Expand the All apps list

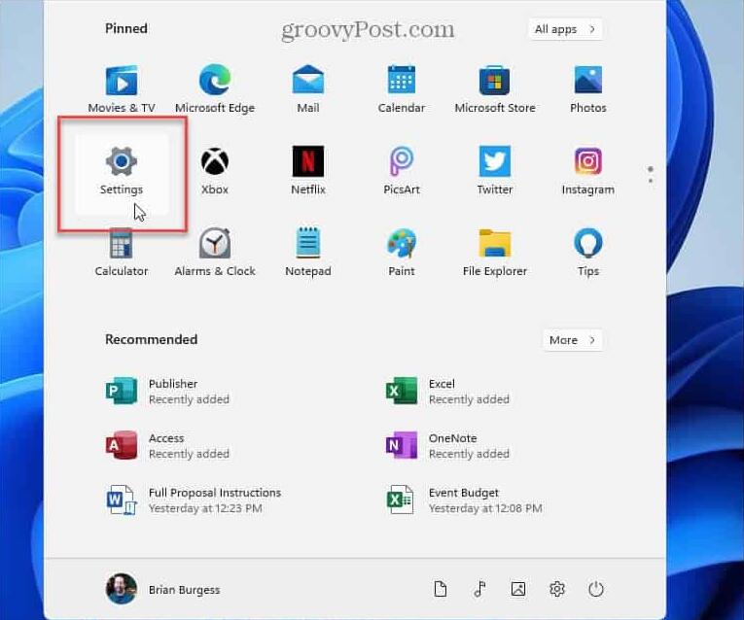[565, 29]
